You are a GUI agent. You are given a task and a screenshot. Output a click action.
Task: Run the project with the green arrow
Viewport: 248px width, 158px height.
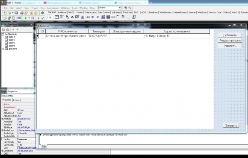(26, 18)
